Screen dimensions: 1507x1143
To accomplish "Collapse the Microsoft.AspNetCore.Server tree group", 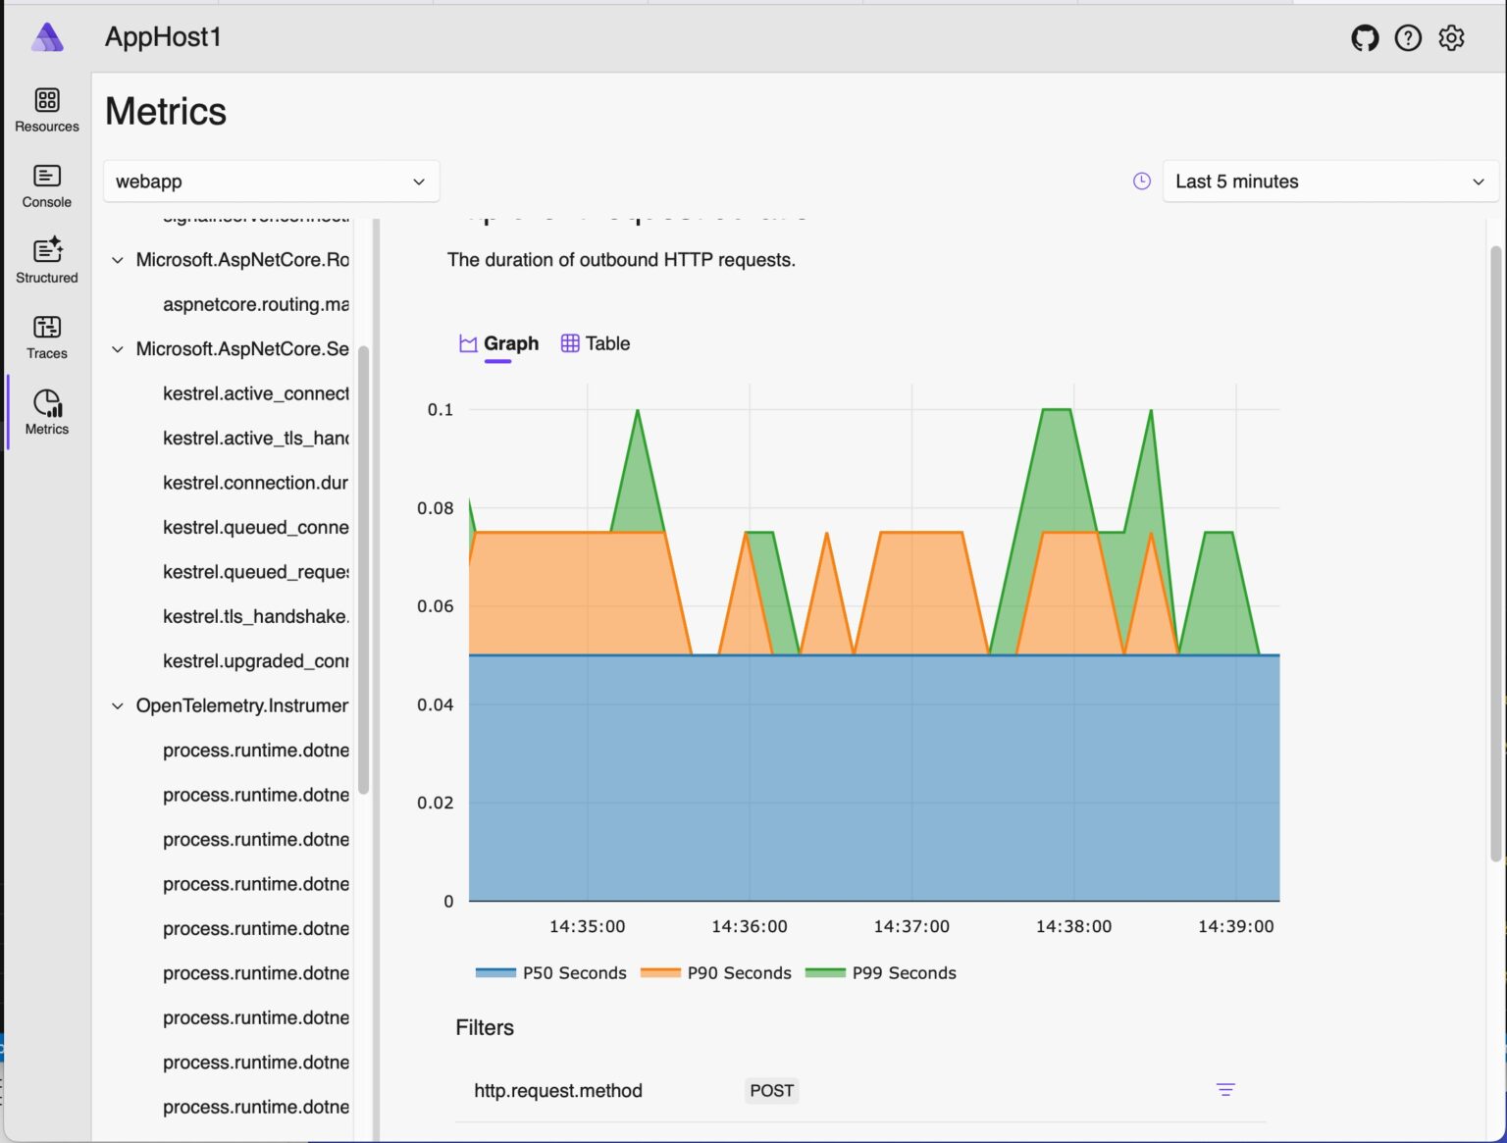I will point(117,349).
